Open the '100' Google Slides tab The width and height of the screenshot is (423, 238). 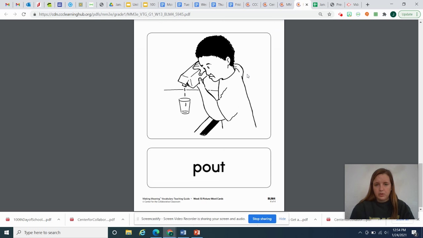point(149,5)
